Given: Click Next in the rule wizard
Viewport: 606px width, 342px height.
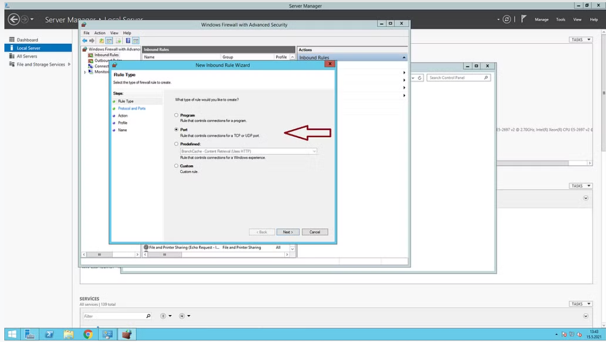Looking at the screenshot, I should tap(288, 232).
